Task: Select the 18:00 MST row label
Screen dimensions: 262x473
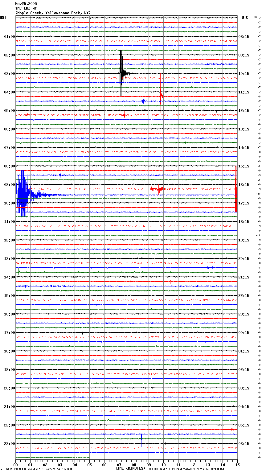Action: tap(10, 351)
